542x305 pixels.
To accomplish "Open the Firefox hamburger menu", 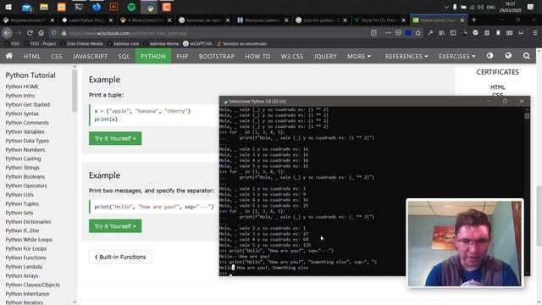I will [535, 33].
